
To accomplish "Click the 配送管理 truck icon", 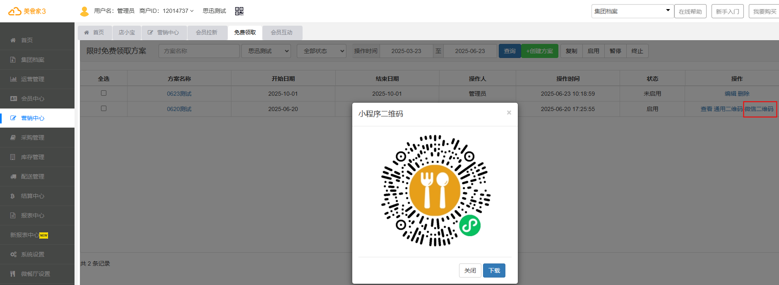I will [13, 176].
